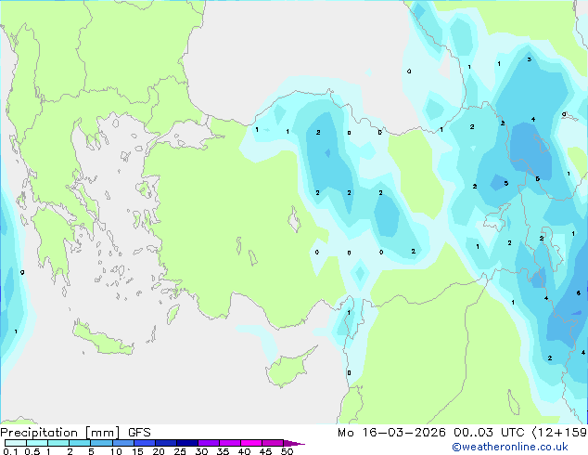Click the '00..03 UTC' time label
Viewport: 588px width, 455px height.
pos(489,433)
